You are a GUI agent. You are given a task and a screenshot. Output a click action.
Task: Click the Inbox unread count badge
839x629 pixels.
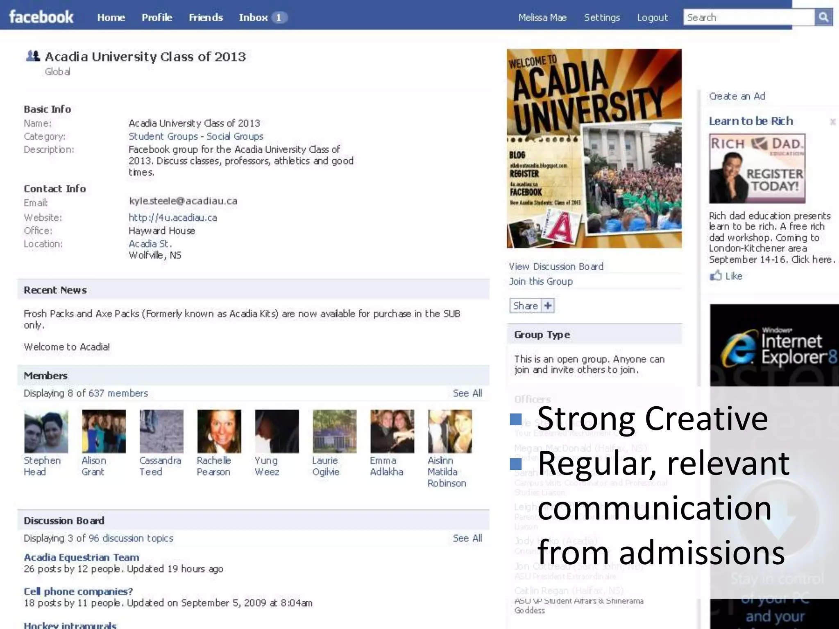click(x=279, y=18)
